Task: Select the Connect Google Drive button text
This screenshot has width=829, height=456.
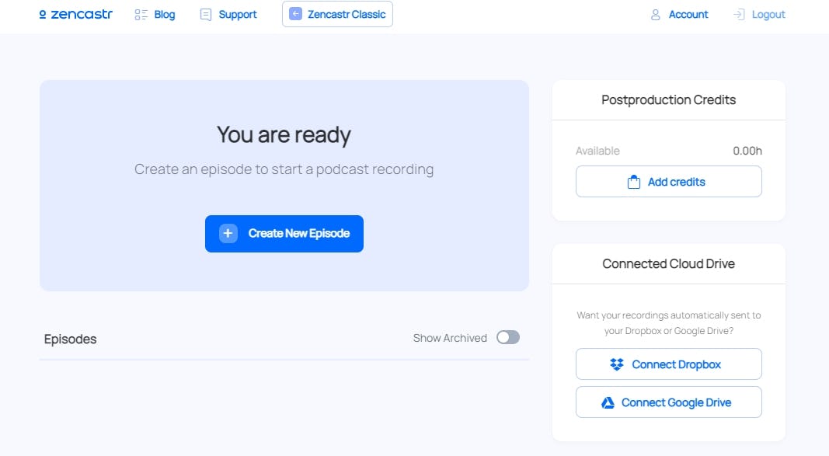Action: click(676, 402)
